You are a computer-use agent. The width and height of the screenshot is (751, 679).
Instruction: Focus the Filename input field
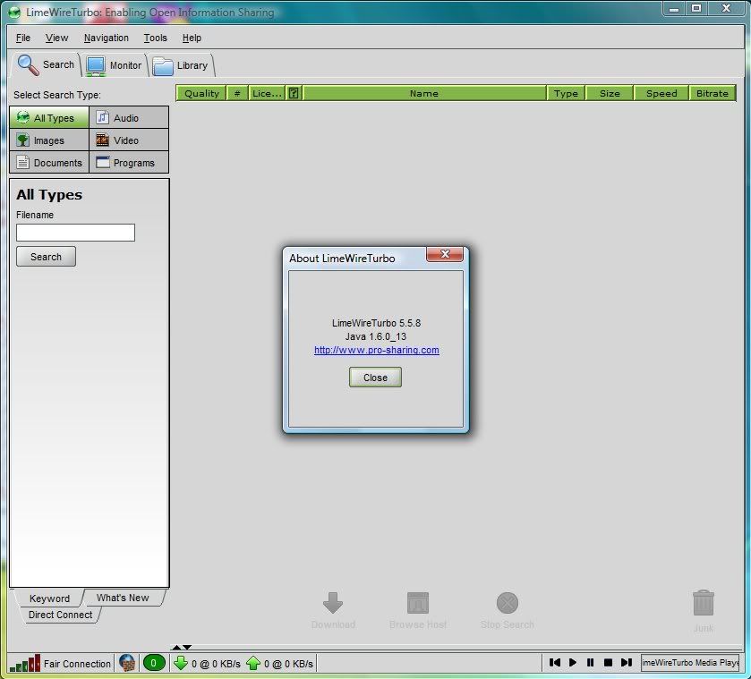click(76, 233)
